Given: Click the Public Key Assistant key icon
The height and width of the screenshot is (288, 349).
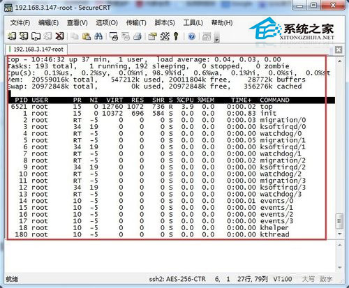Looking at the screenshot, I should (176, 36).
